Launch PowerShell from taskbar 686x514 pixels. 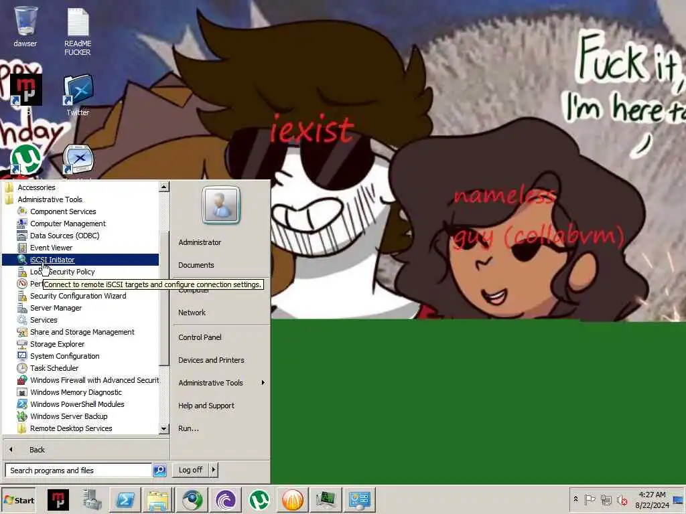tap(125, 500)
